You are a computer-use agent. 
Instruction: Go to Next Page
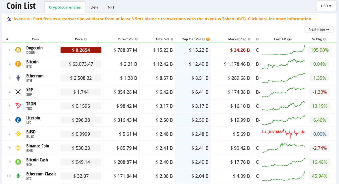pos(319,29)
